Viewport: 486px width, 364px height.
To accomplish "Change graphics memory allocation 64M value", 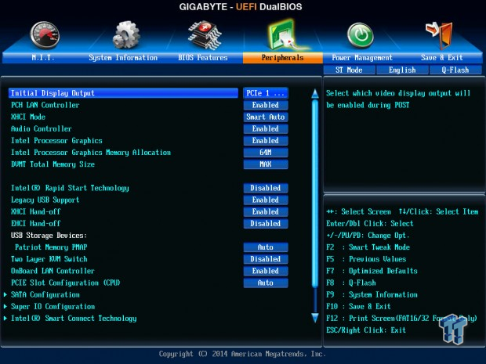I will click(266, 153).
